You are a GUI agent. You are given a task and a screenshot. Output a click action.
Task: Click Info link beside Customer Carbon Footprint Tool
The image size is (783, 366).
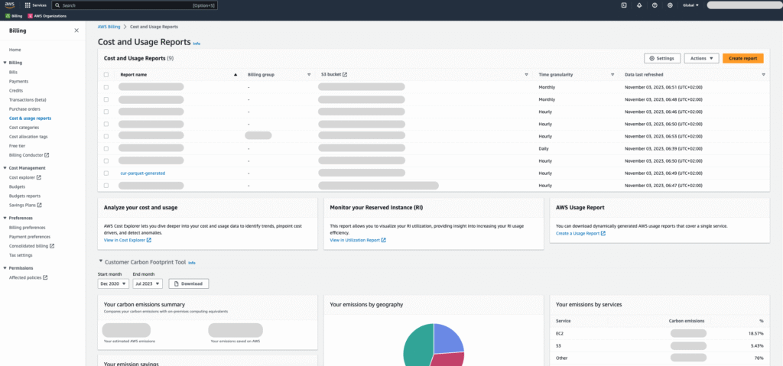pos(192,262)
